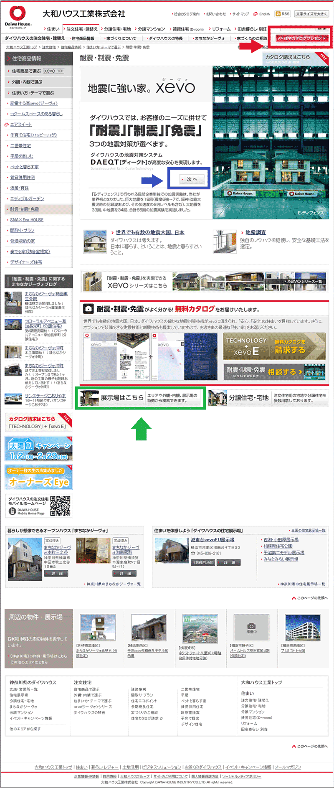Click 大和ハウス工業トップ breadcrumb link
The image size is (334, 788).
tap(21, 47)
